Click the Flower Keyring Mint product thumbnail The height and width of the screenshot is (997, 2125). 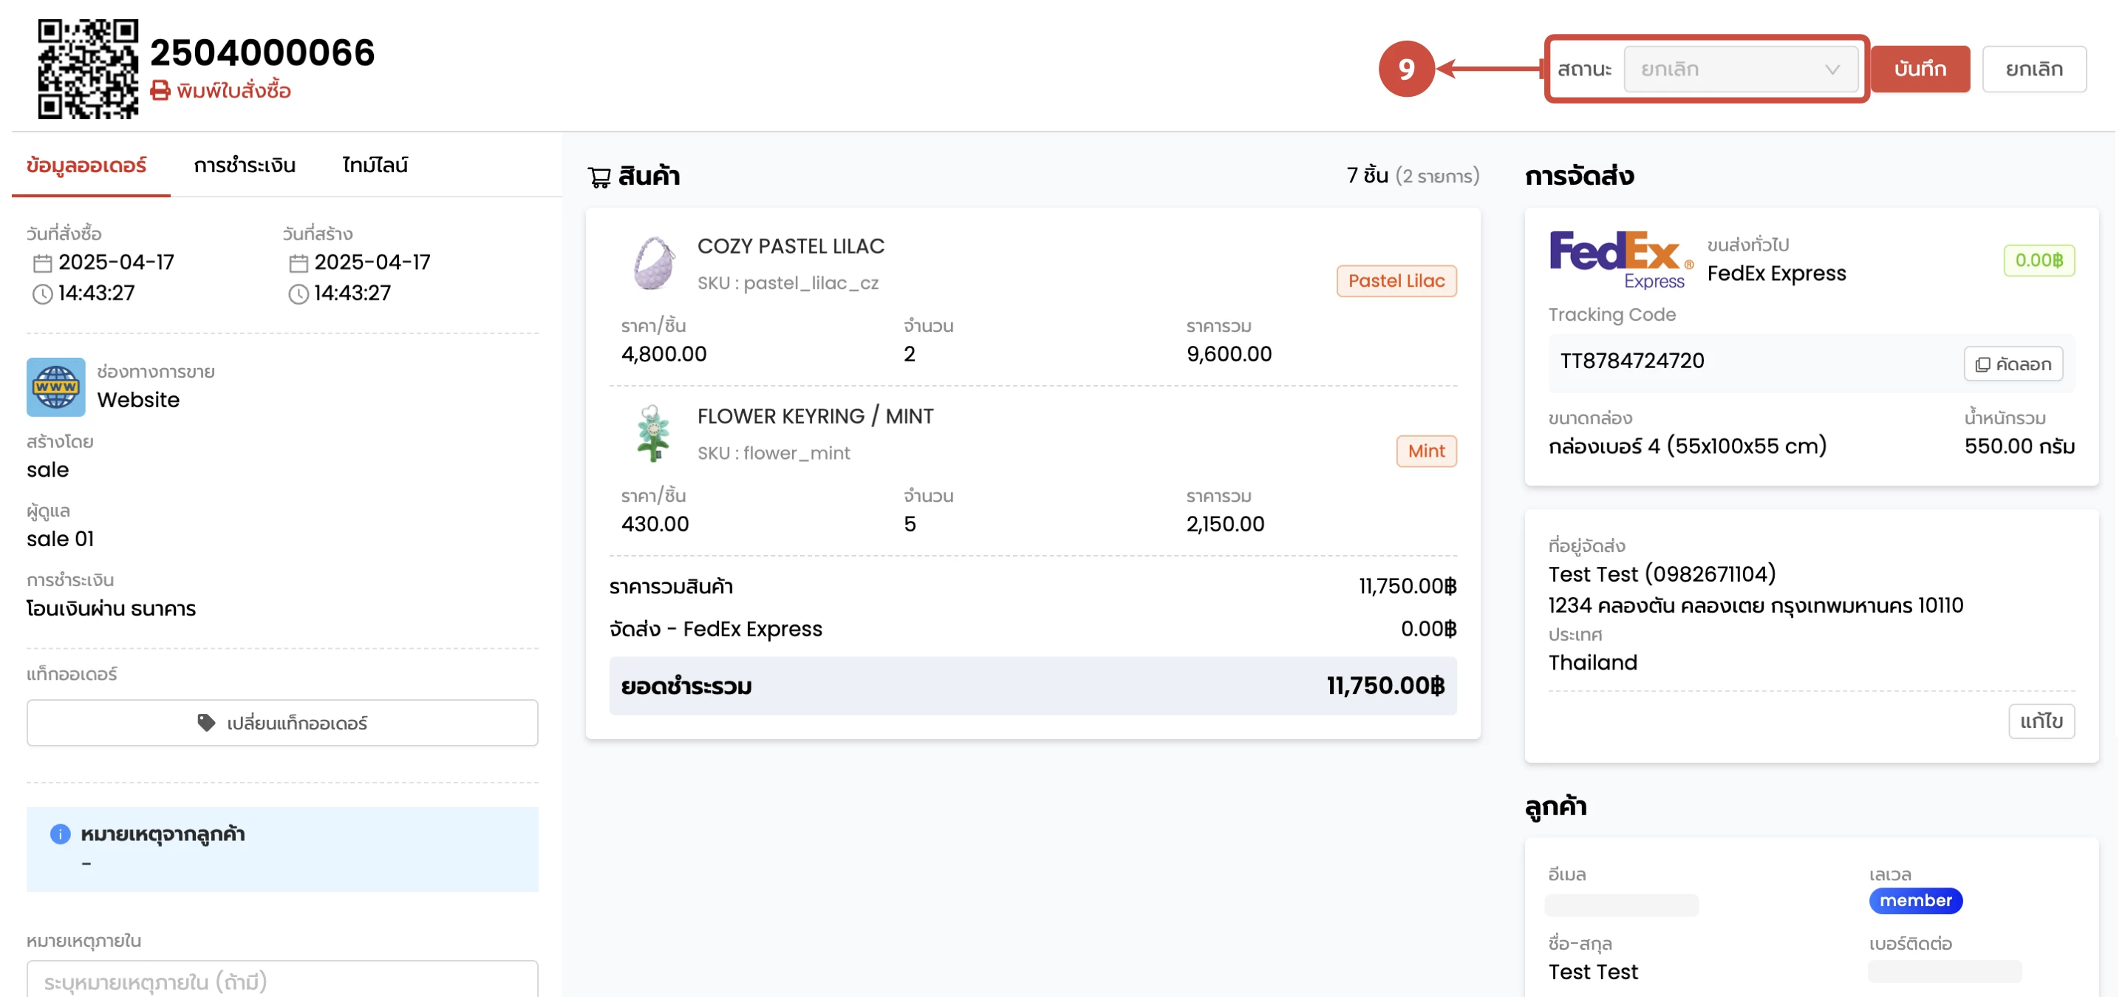point(653,433)
